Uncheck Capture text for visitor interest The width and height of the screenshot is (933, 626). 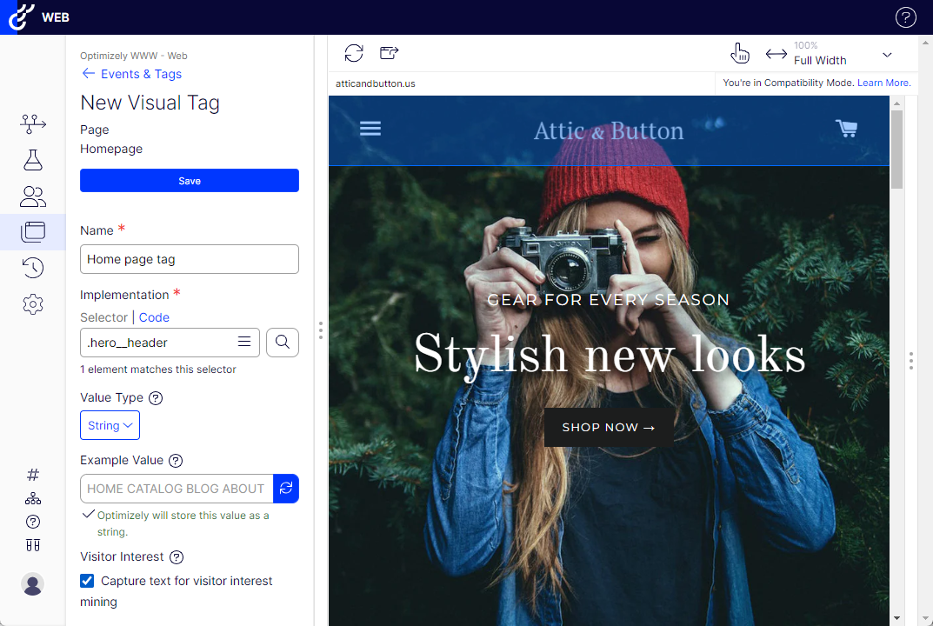pos(87,581)
